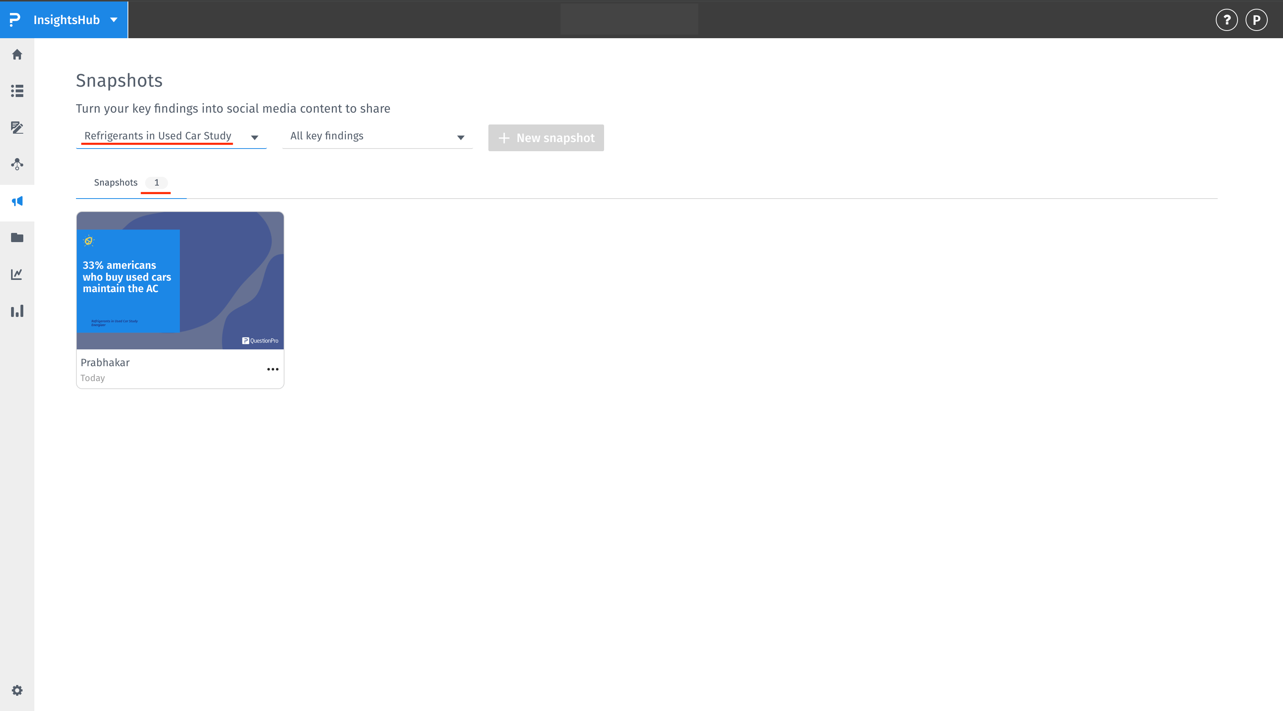Open Settings via the gear icon
The width and height of the screenshot is (1283, 711).
[x=18, y=690]
